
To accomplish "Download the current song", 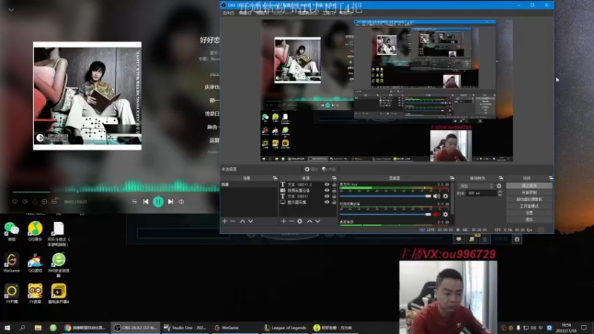I will (34, 202).
